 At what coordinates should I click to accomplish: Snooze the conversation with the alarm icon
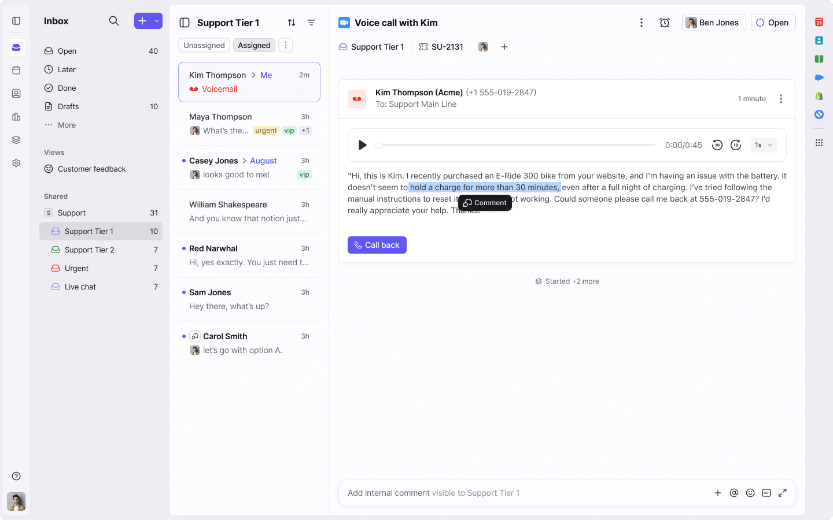point(664,22)
